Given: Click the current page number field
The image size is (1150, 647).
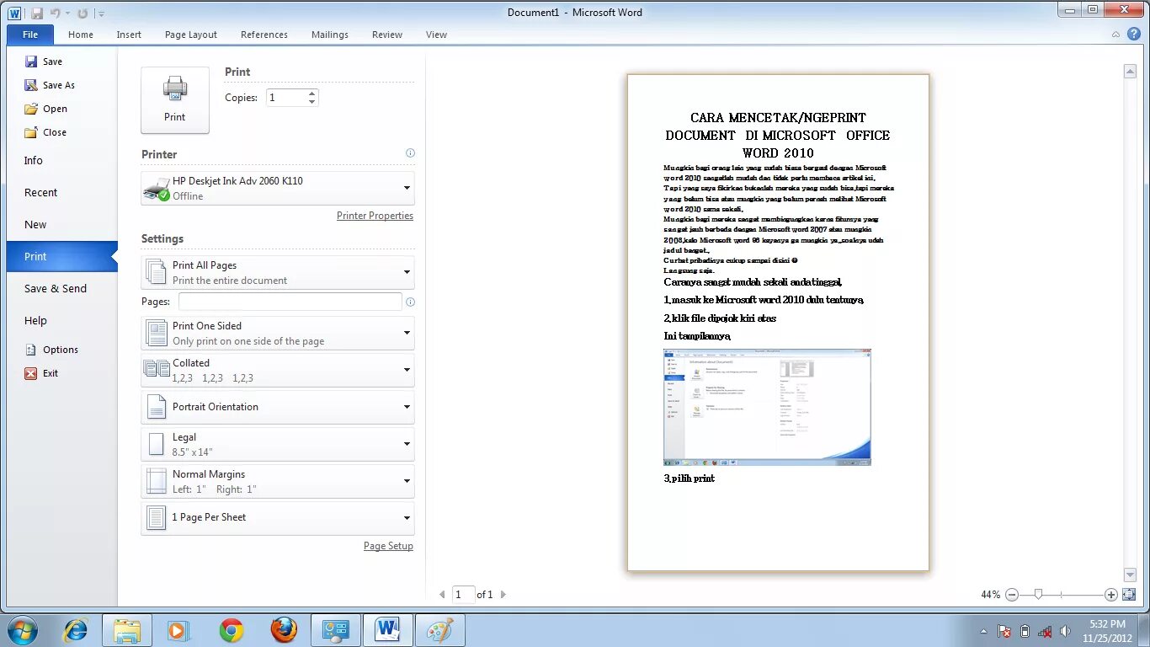Looking at the screenshot, I should click(463, 595).
